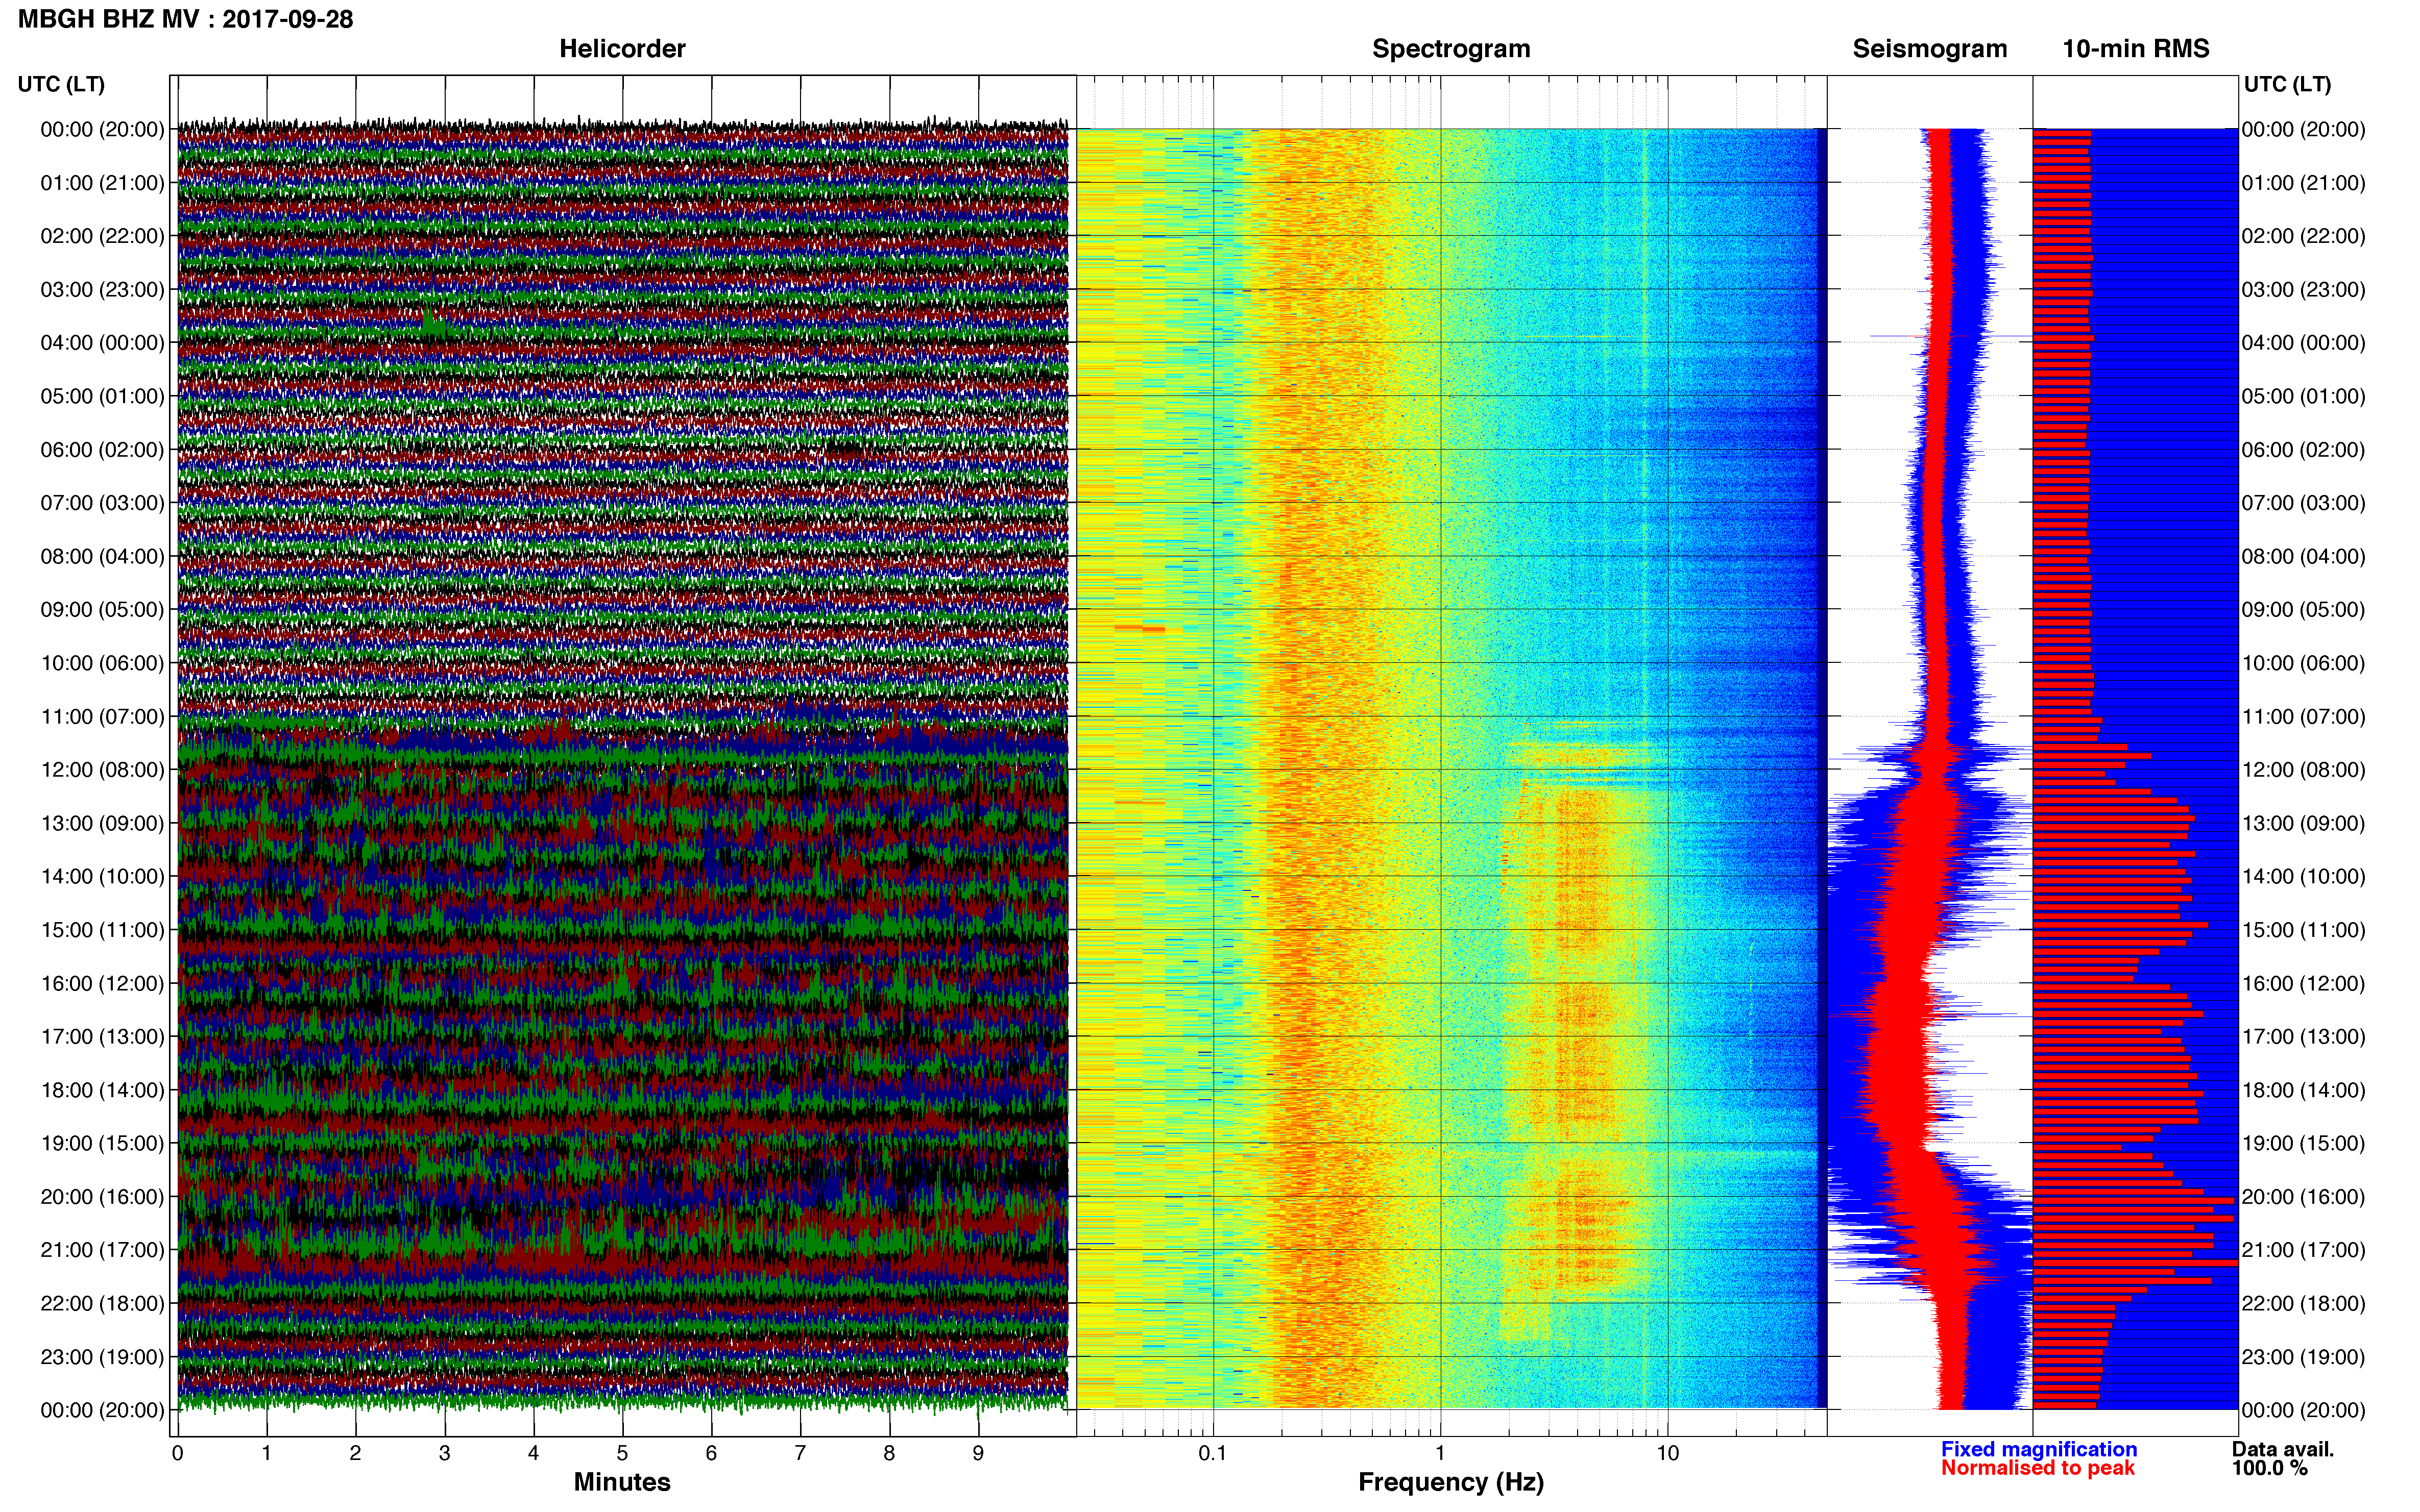2420x1512 pixels.
Task: Click the "5" tick on the Minutes axis
Action: [622, 1453]
